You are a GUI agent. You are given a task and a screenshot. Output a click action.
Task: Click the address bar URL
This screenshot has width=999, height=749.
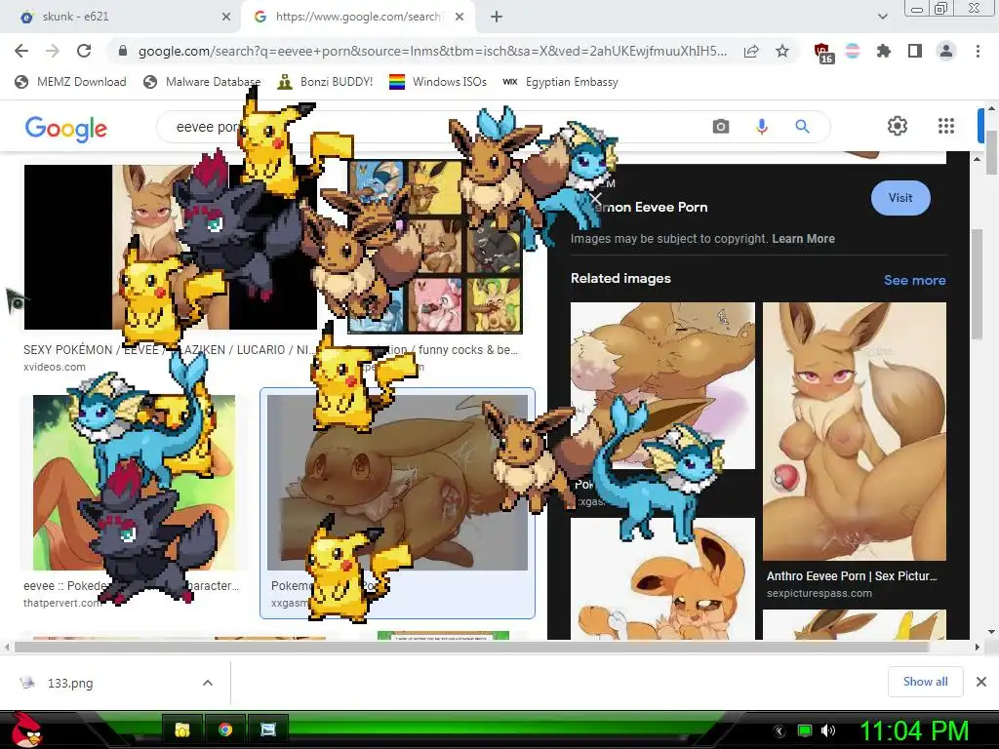click(432, 51)
